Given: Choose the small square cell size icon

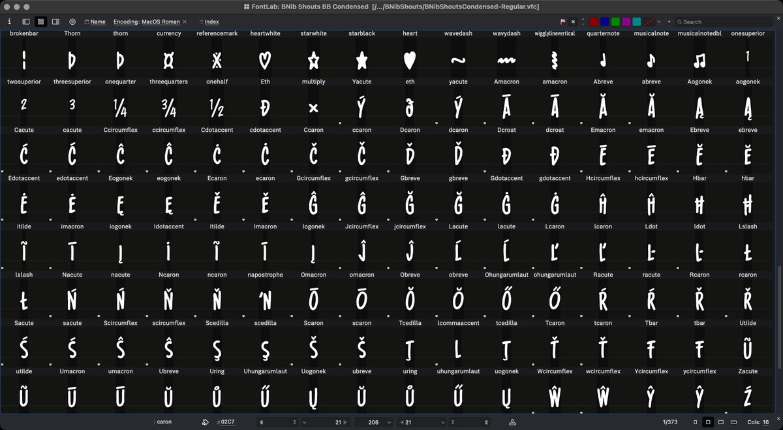Looking at the screenshot, I should pos(709,422).
